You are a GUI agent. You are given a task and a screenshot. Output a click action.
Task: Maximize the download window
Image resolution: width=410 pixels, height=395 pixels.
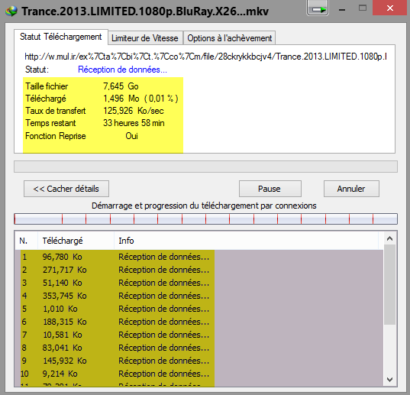363,8
